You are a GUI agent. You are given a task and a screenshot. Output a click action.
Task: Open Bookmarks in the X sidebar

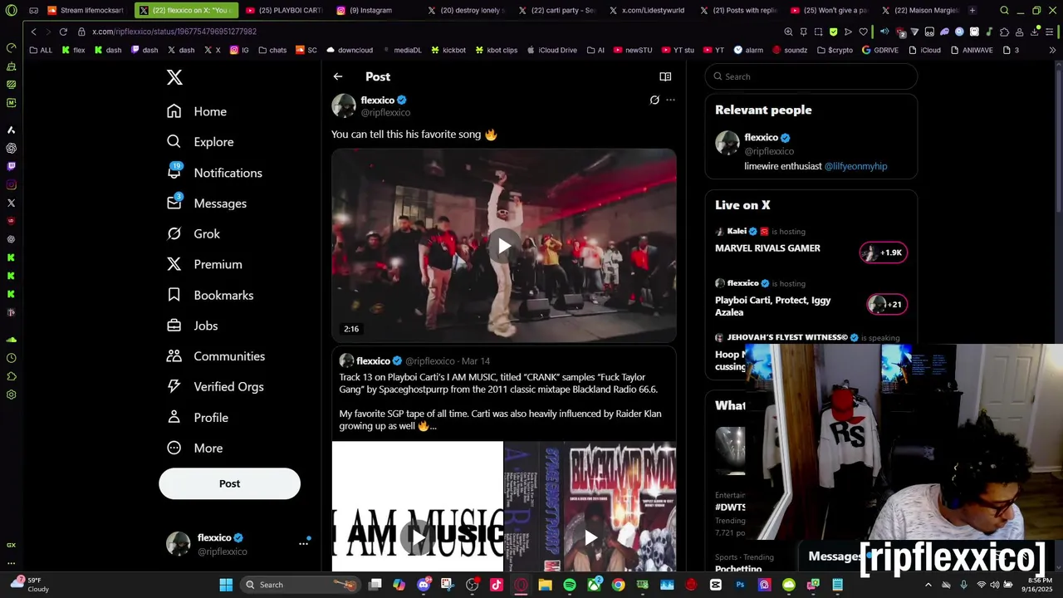coord(210,295)
